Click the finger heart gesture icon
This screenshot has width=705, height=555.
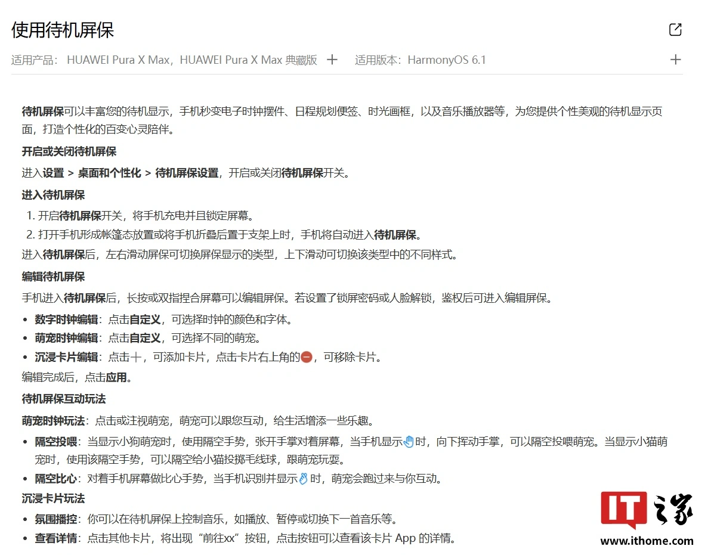(304, 479)
